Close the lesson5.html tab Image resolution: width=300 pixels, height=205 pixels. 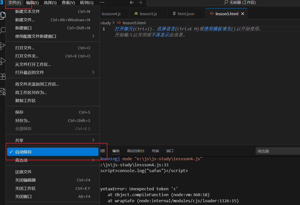tap(243, 14)
